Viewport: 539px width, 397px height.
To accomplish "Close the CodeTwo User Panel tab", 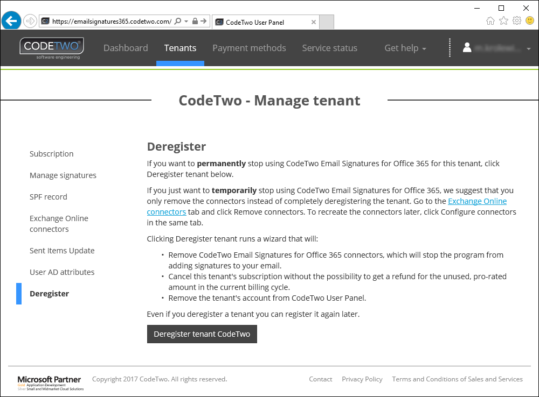I will coord(314,22).
